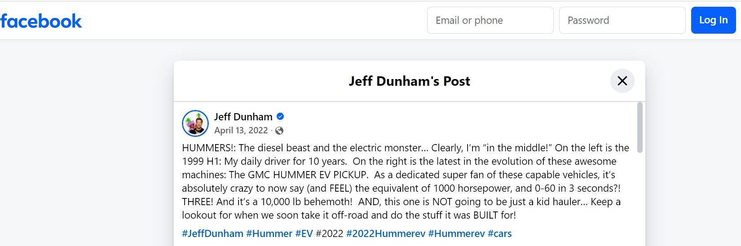Follow the #Hummer hashtag link
Viewport: 741px width, 246px height.
pyautogui.click(x=269, y=233)
